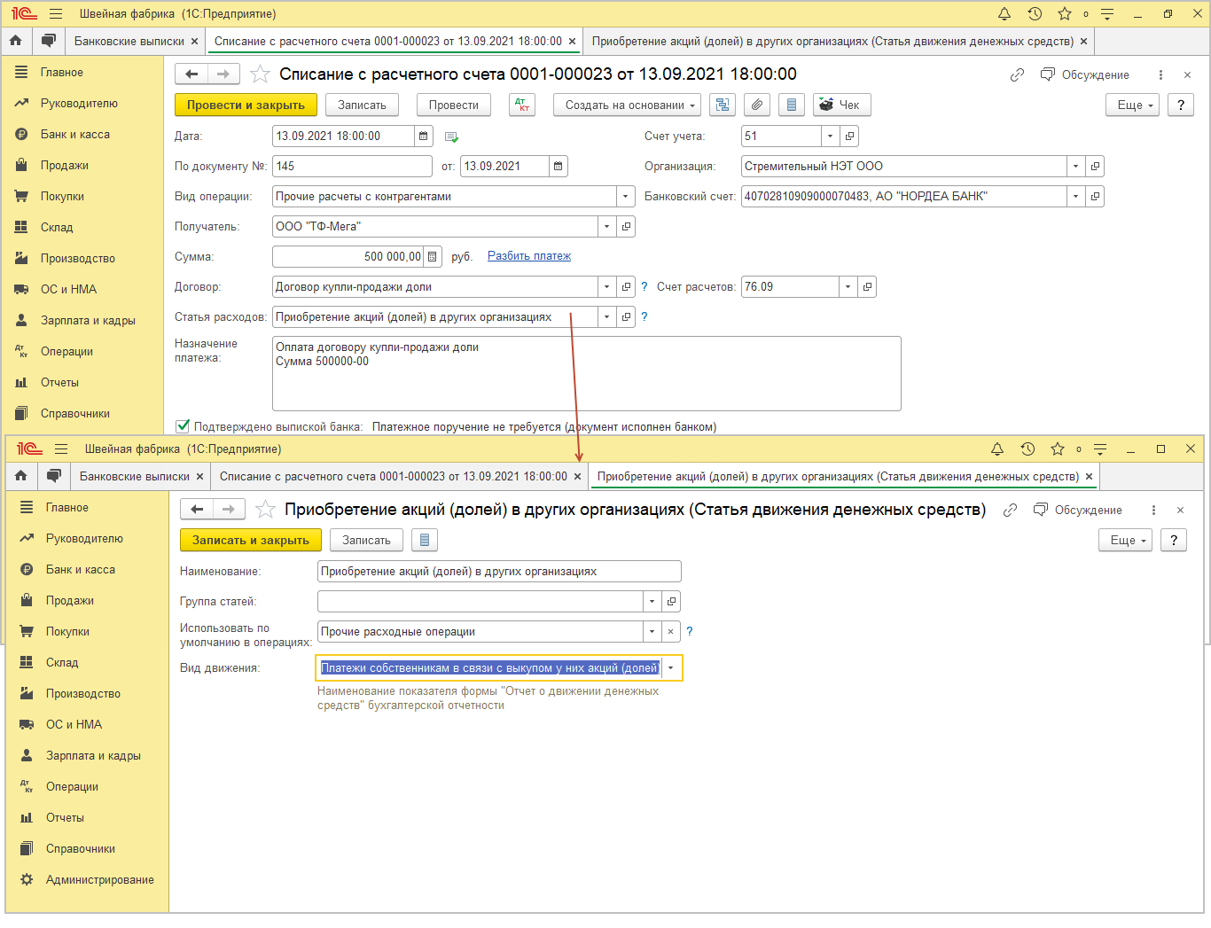Open the Еще menu in the Списание form
This screenshot has height=928, width=1211.
coord(1133,105)
